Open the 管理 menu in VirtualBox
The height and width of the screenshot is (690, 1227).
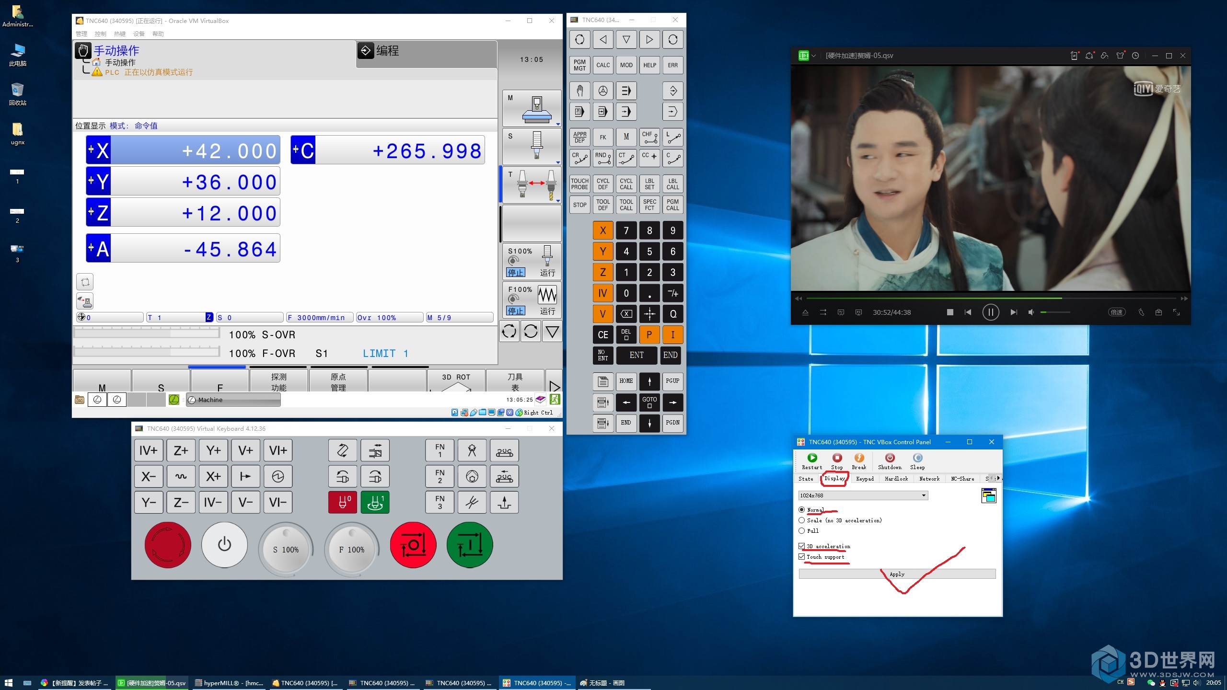(81, 34)
